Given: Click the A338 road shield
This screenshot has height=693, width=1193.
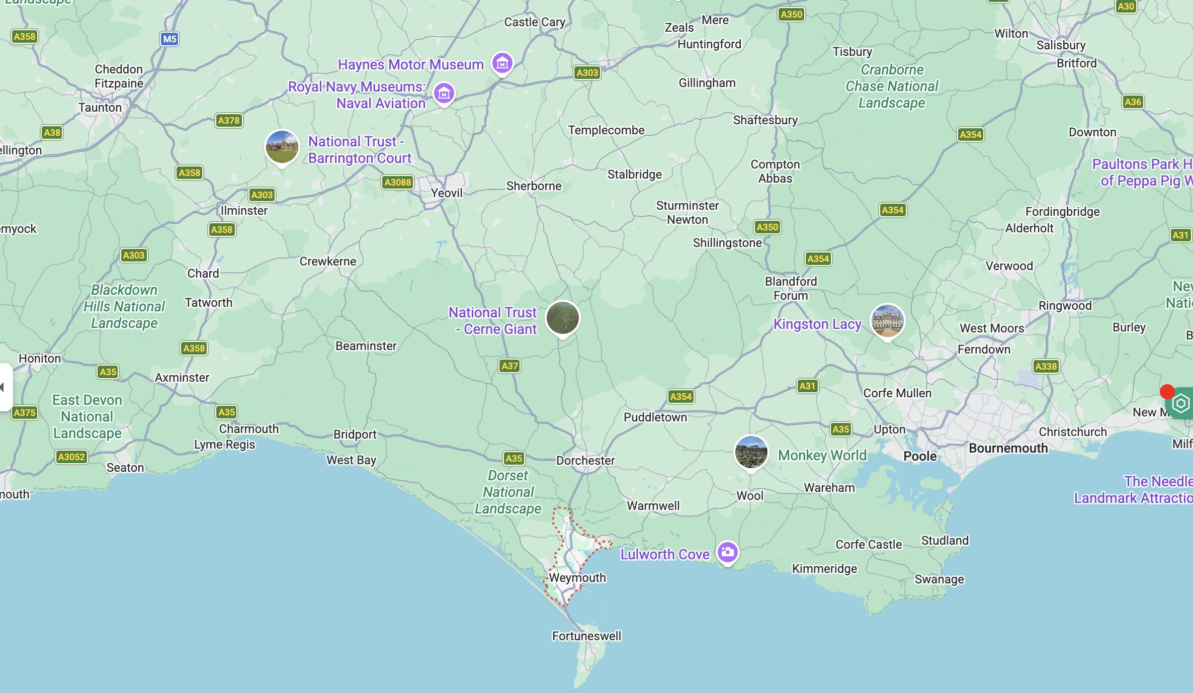Looking at the screenshot, I should [1046, 367].
